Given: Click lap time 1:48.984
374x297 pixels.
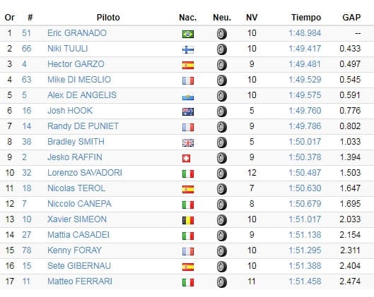Looking at the screenshot, I should pos(305,33).
